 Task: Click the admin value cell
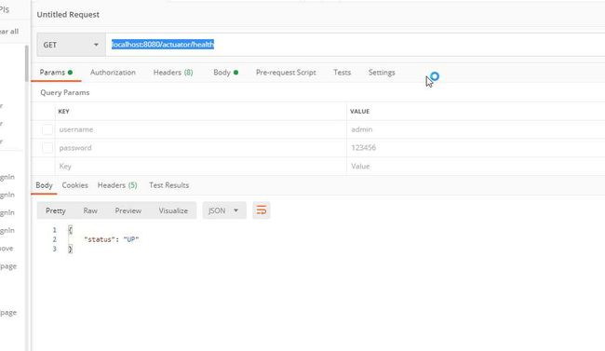point(476,129)
